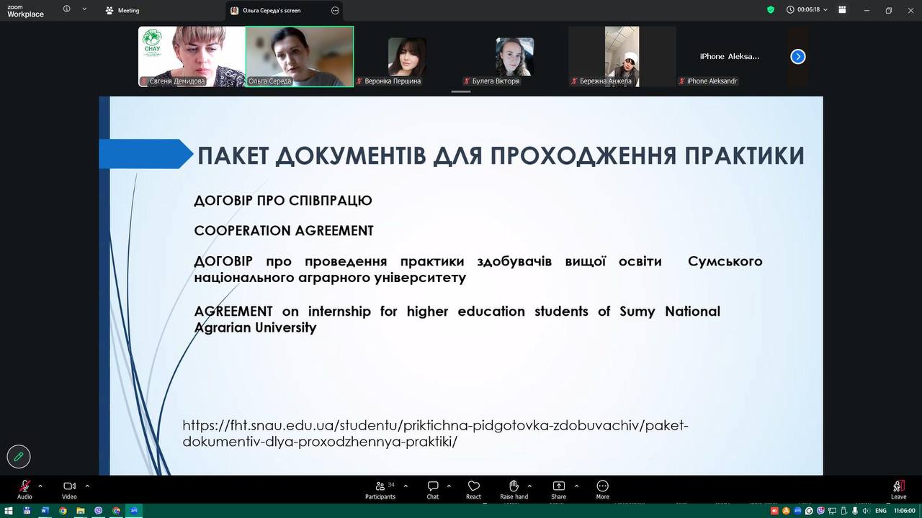
Task: Leave the meeting
Action: pyautogui.click(x=898, y=487)
